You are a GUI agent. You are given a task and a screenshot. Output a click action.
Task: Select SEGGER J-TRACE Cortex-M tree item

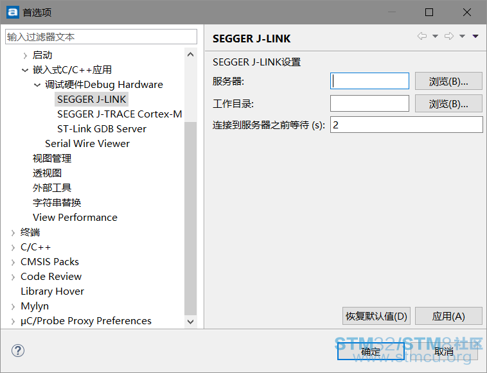[120, 114]
